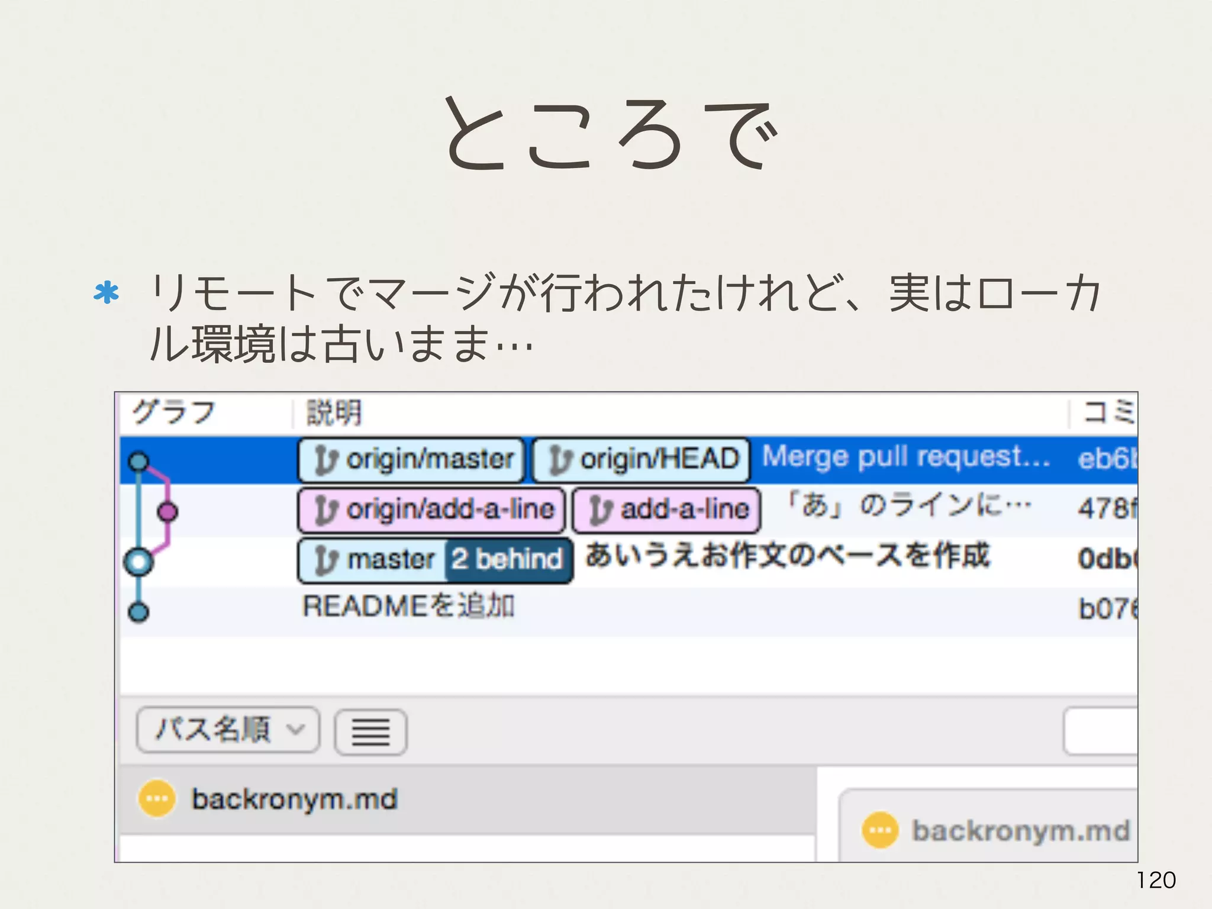This screenshot has height=909, width=1212.
Task: Click the グラフ column header
Action: pyautogui.click(x=175, y=412)
